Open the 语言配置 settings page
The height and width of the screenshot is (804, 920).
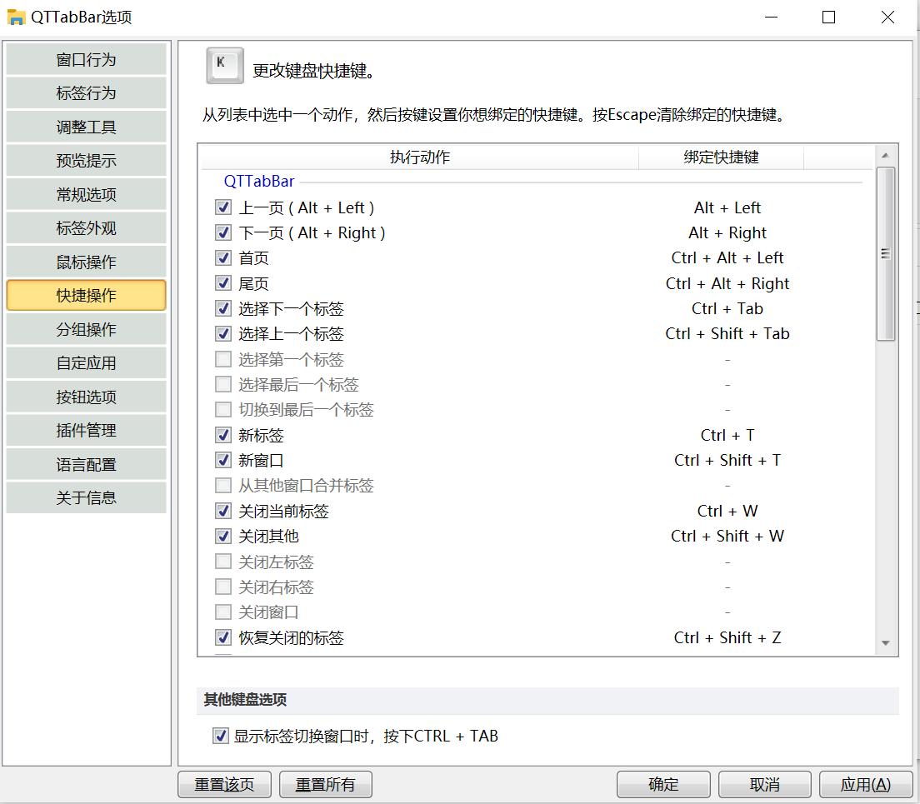tap(86, 463)
